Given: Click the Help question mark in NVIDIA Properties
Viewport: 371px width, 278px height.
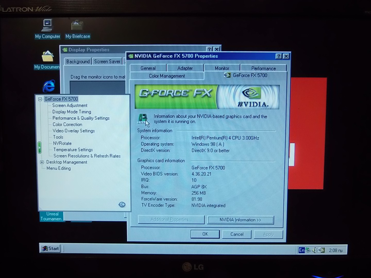Looking at the screenshot, I should click(x=279, y=56).
